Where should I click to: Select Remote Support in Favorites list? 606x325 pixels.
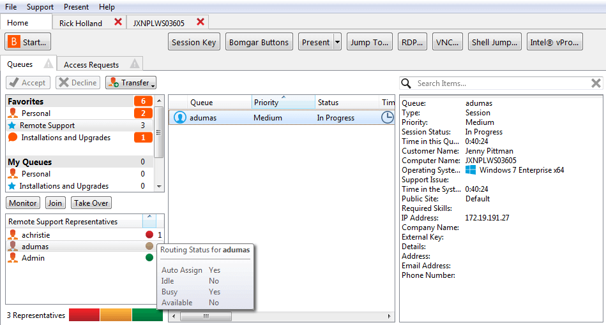point(47,126)
